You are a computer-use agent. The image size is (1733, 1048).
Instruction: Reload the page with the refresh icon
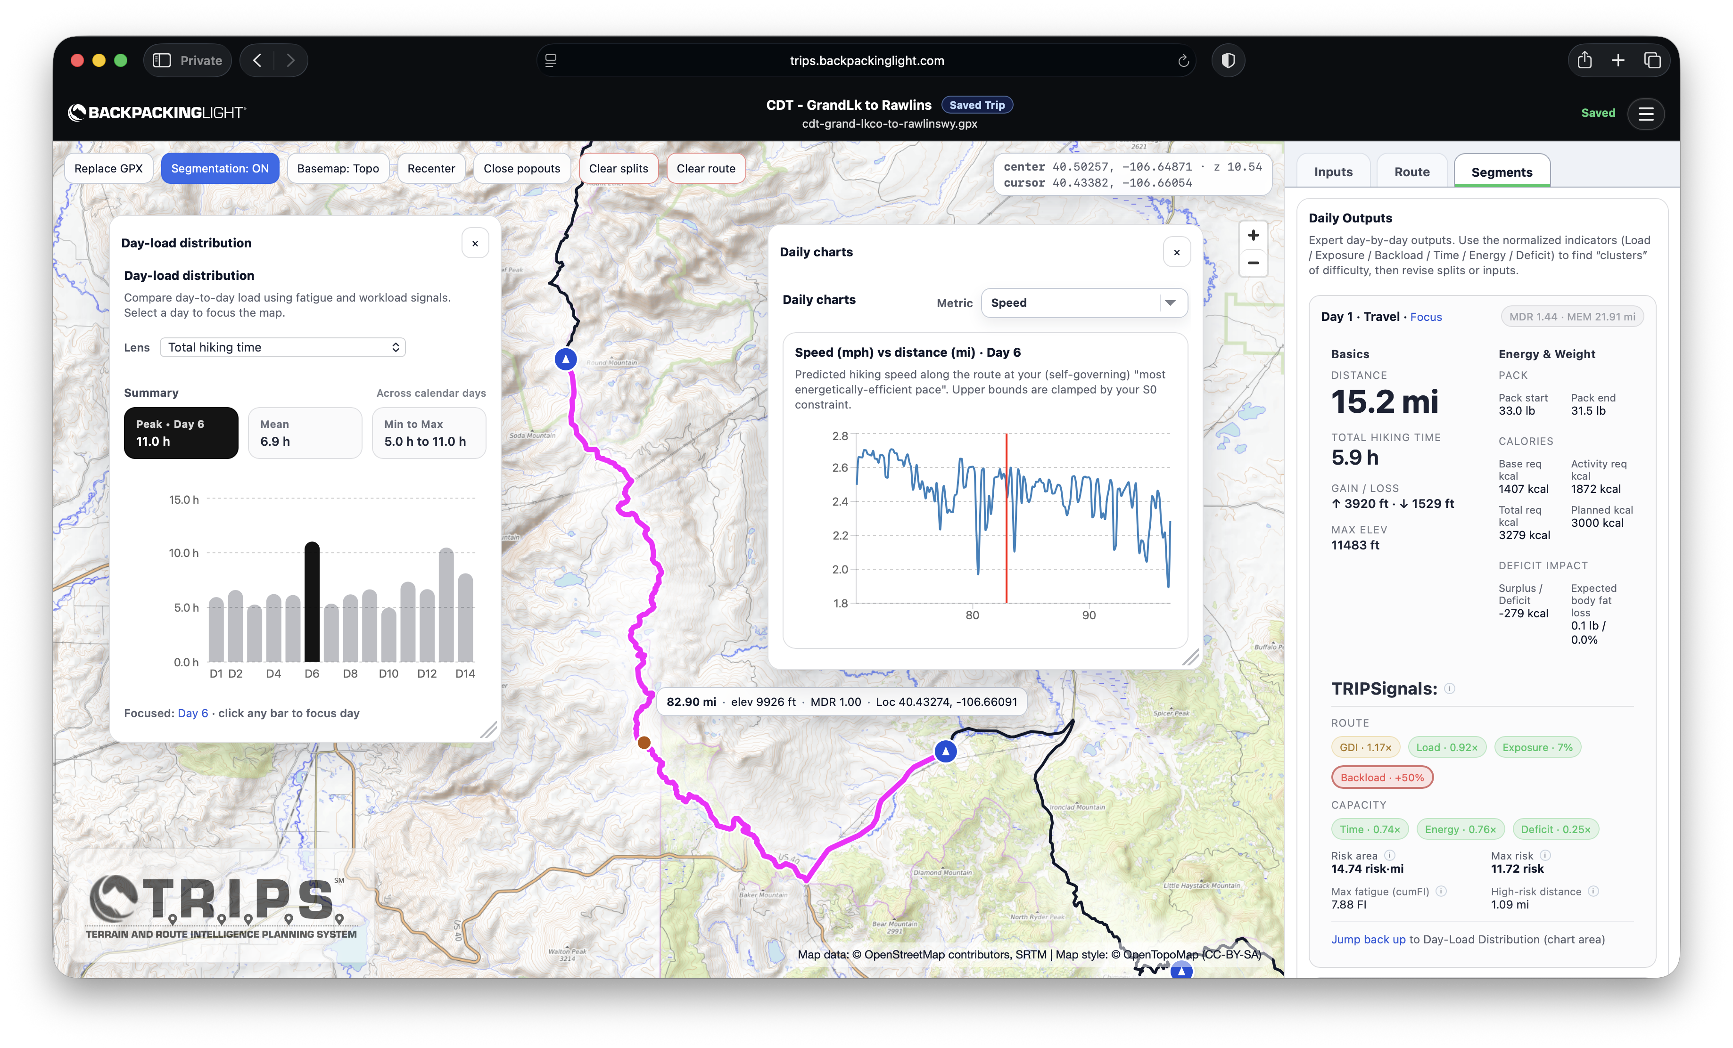(x=1184, y=61)
